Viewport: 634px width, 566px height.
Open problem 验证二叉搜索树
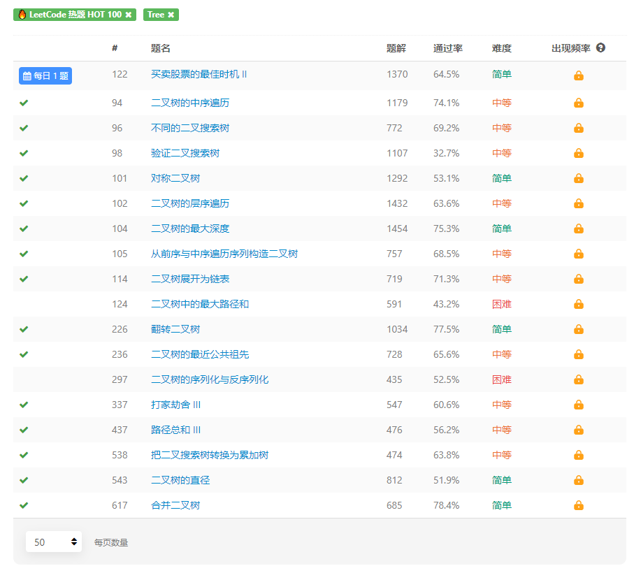[x=185, y=153]
